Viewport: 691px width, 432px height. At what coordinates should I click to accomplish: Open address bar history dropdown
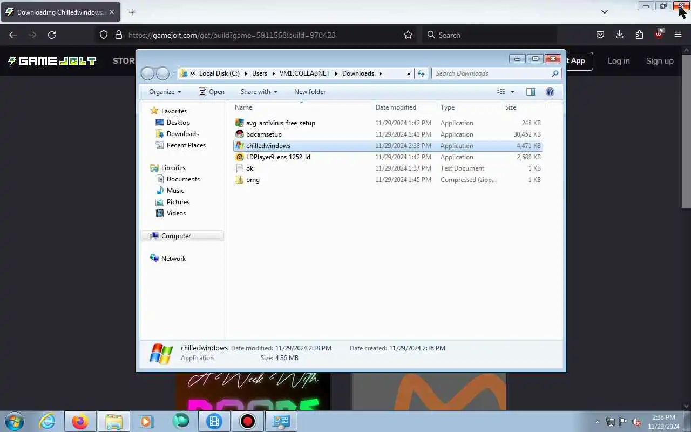409,73
